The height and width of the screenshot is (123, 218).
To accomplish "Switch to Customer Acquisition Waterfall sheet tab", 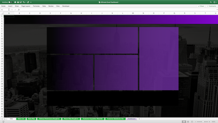I will (92, 119).
